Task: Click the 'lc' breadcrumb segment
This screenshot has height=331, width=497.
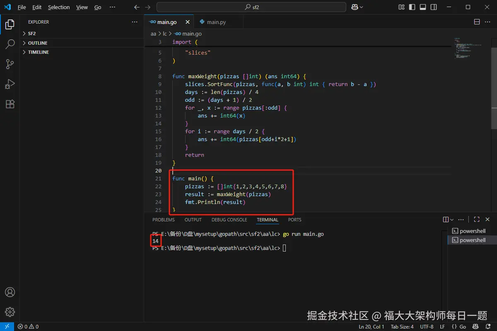Action: pyautogui.click(x=165, y=34)
